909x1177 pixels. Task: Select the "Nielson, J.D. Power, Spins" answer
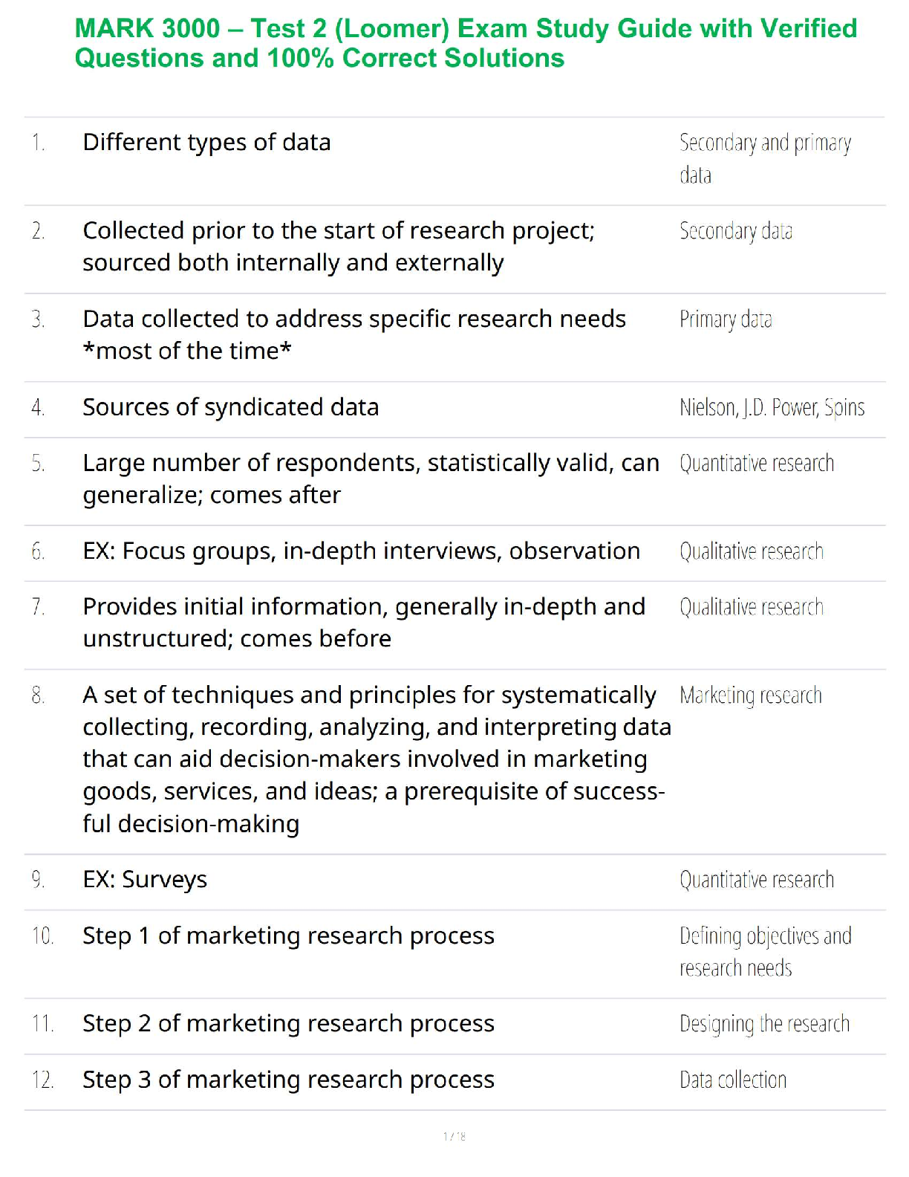click(x=772, y=407)
